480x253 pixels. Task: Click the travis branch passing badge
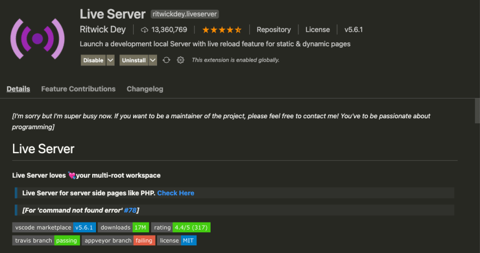coord(46,240)
